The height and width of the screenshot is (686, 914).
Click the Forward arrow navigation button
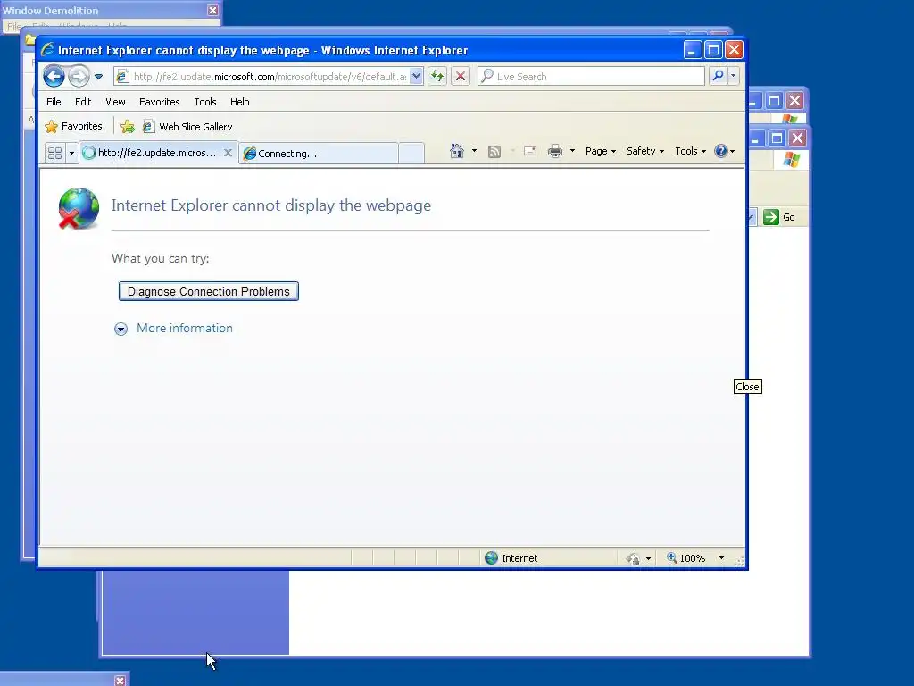pyautogui.click(x=79, y=77)
